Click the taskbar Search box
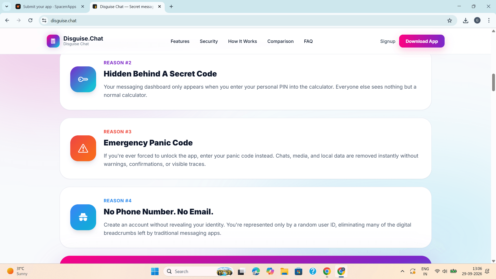Image resolution: width=496 pixels, height=279 pixels. point(198,271)
